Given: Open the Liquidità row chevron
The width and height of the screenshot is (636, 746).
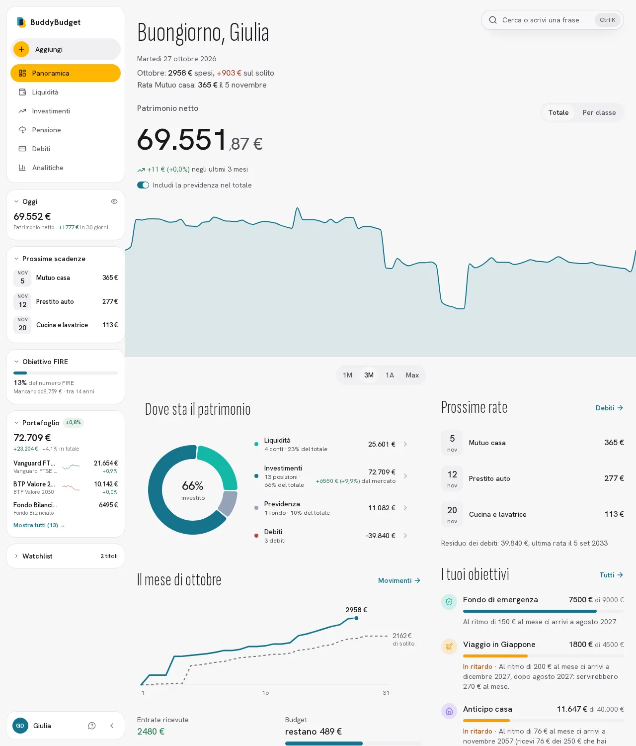Looking at the screenshot, I should [405, 444].
